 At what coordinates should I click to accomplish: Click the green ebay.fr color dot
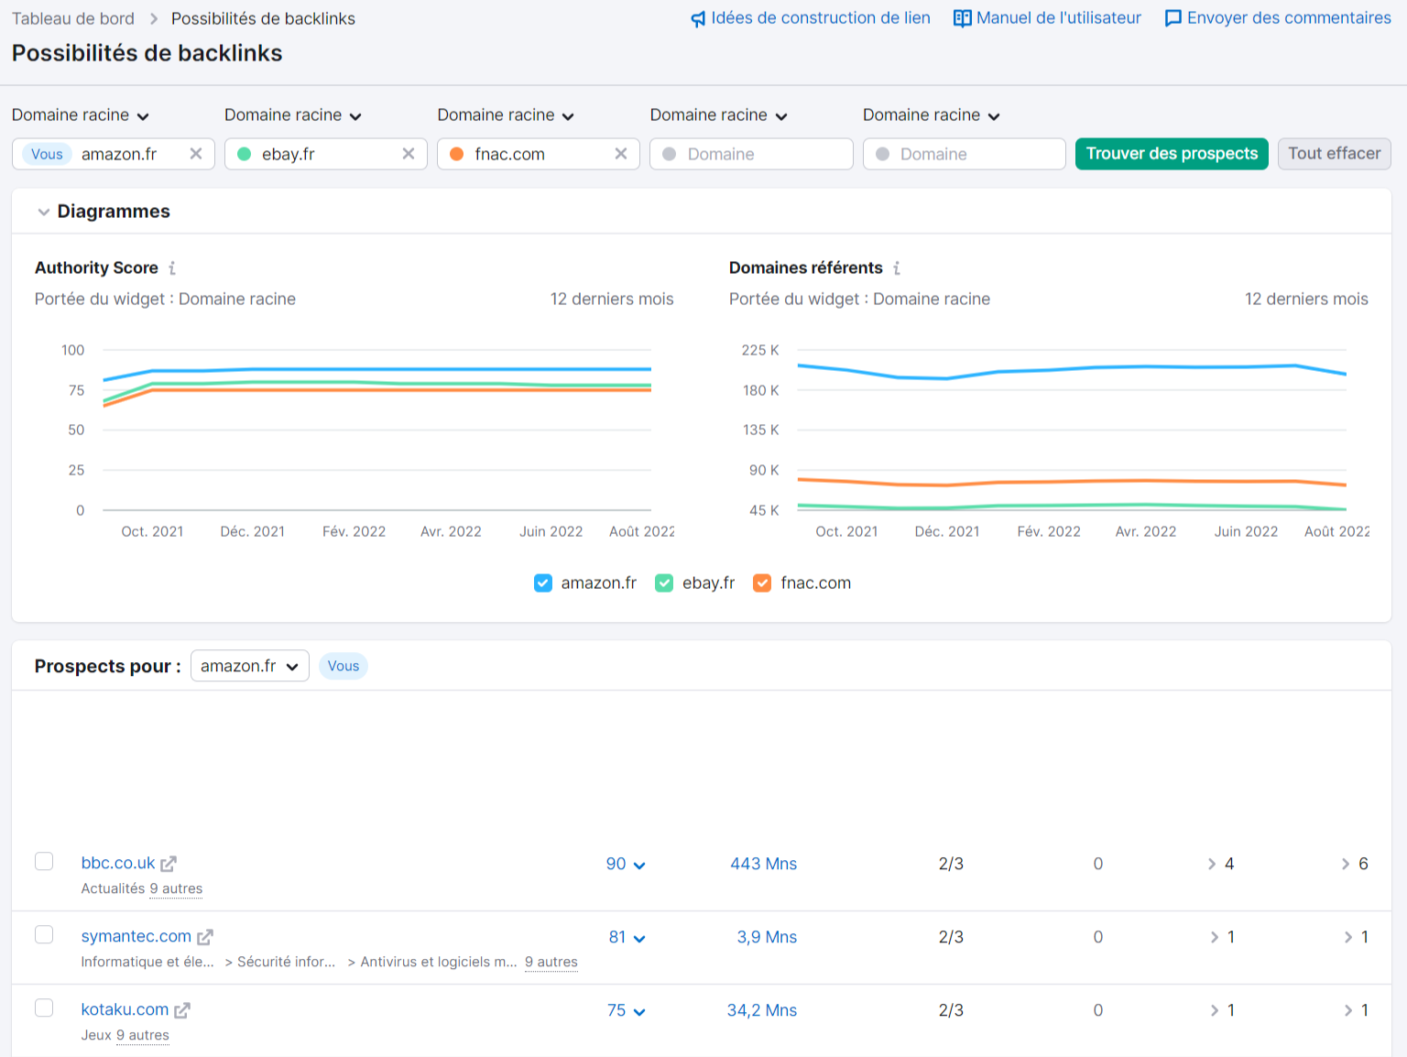[245, 154]
